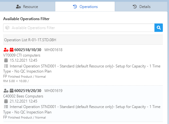Click the Resource tab person-gear icon
169x124 pixels.
click(x=18, y=7)
